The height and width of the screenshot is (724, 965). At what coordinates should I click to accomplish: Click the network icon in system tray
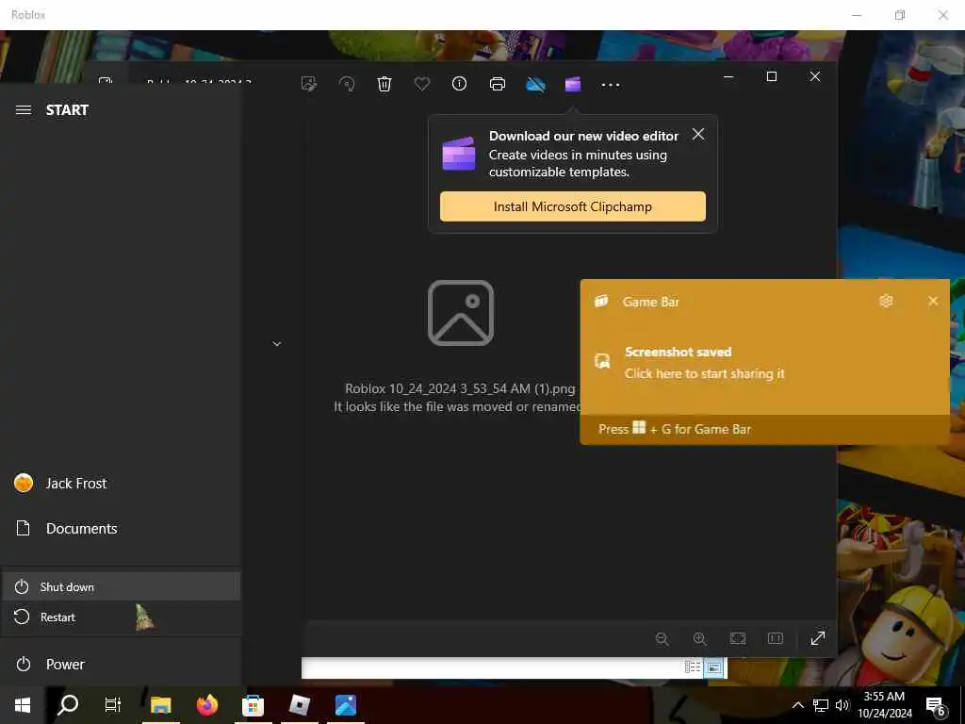821,705
